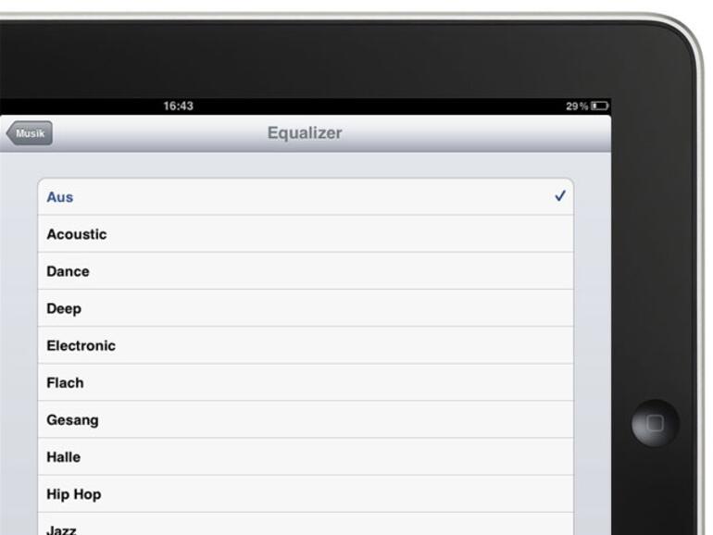Select the Flach equalizer setting
This screenshot has width=713, height=535.
[x=306, y=382]
